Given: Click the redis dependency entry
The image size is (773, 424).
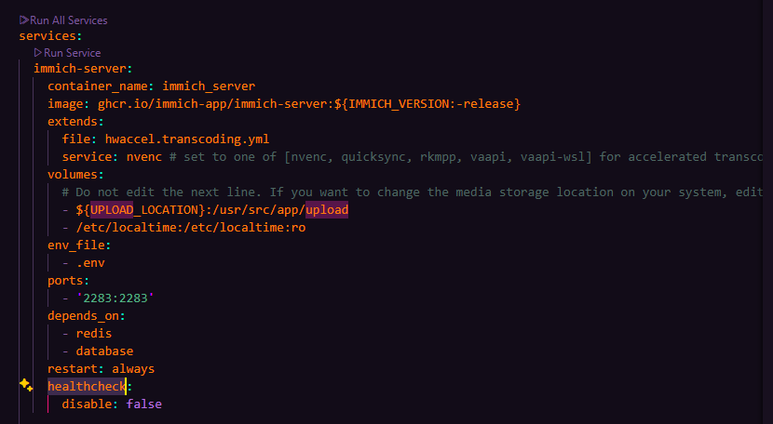Looking at the screenshot, I should [x=94, y=334].
